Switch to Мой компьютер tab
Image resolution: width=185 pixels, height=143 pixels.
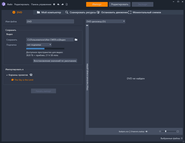click(49, 12)
